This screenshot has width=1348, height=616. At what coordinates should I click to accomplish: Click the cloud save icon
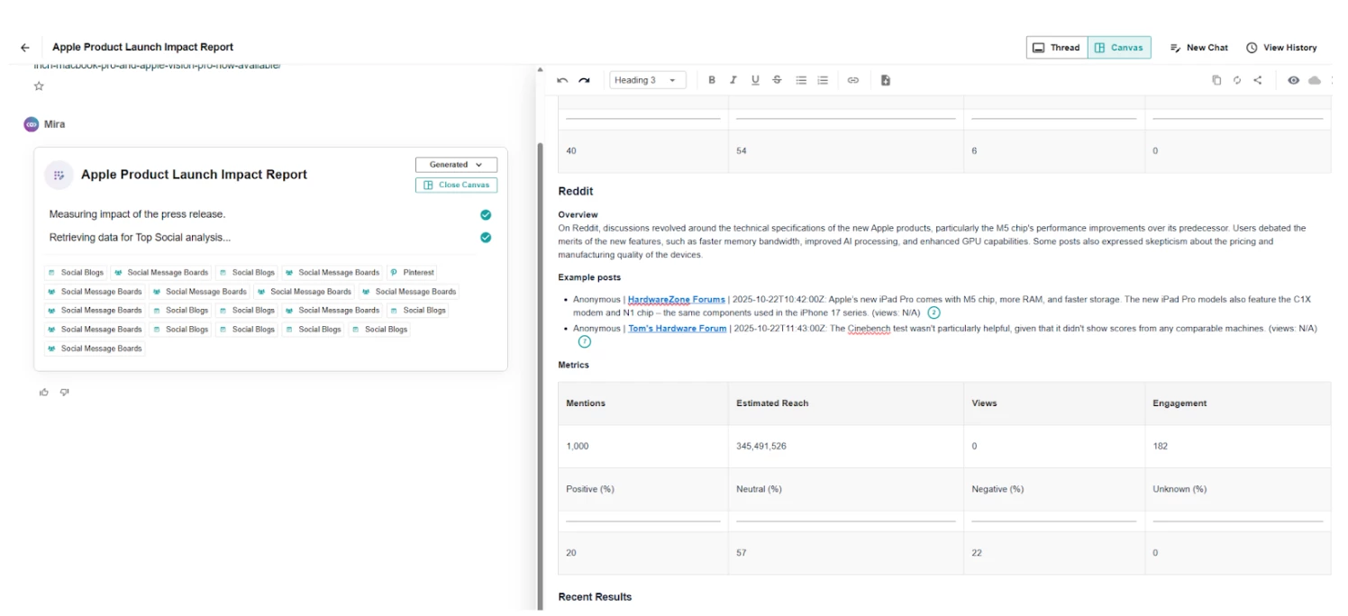tap(1315, 80)
